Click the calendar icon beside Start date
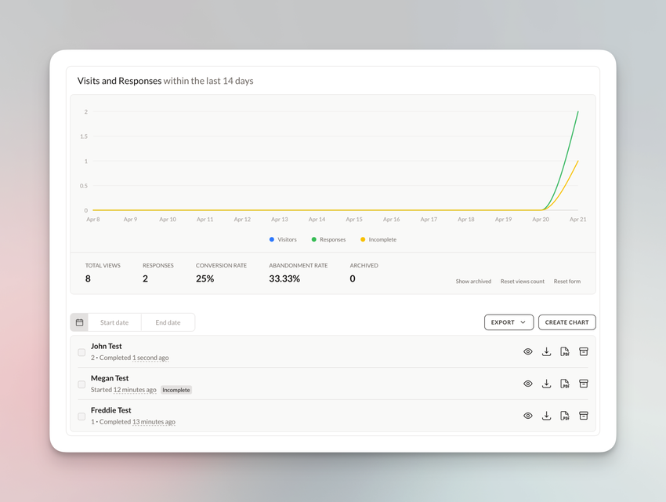The image size is (666, 502). pyautogui.click(x=79, y=322)
